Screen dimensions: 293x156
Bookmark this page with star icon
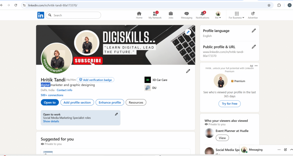269,5
